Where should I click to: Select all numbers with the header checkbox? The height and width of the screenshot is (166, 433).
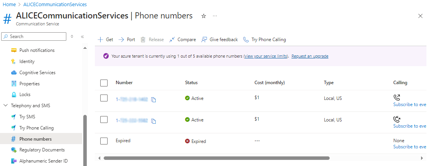click(x=104, y=83)
